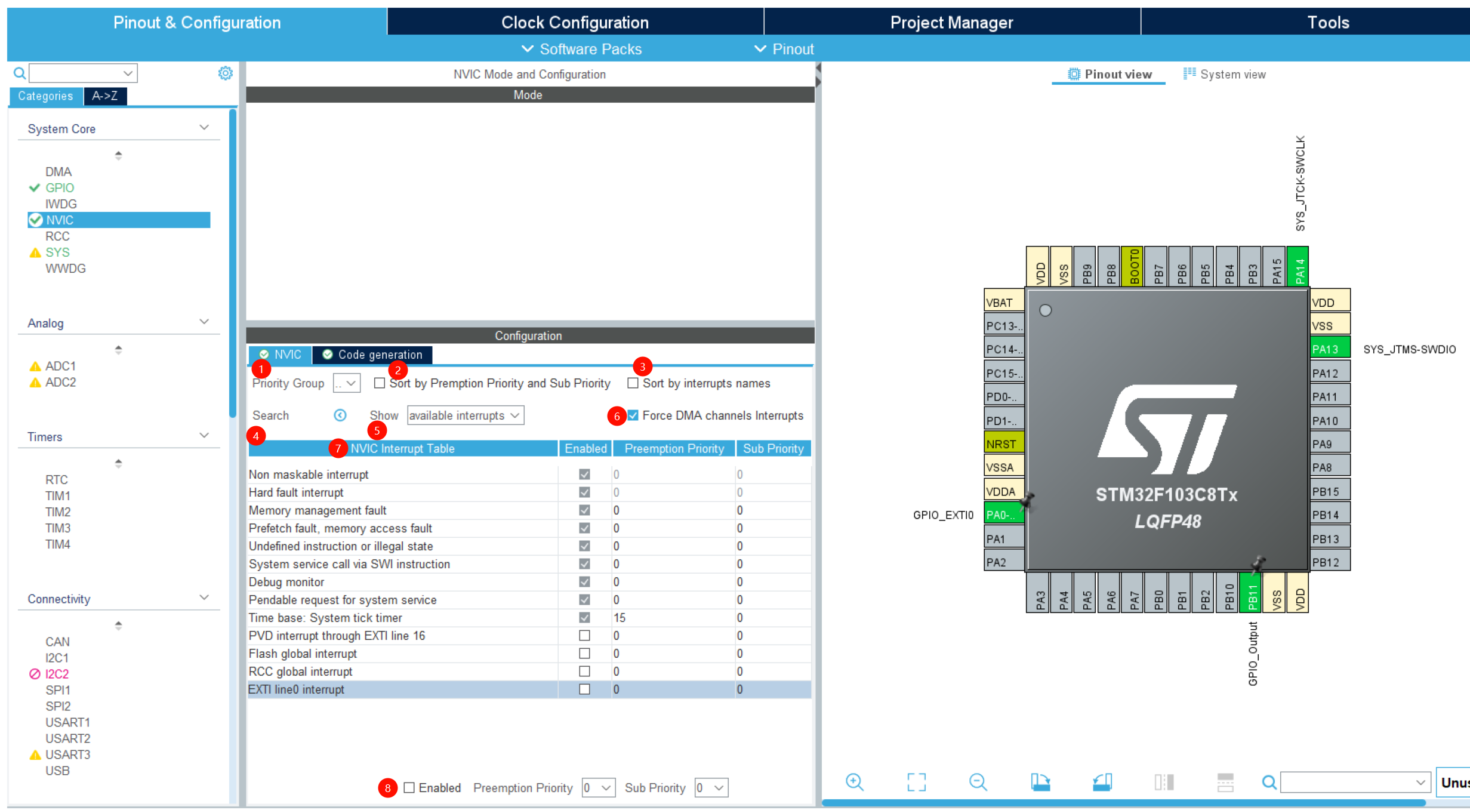The width and height of the screenshot is (1470, 810).
Task: Open the Show available interrupts dropdown
Action: click(x=465, y=415)
